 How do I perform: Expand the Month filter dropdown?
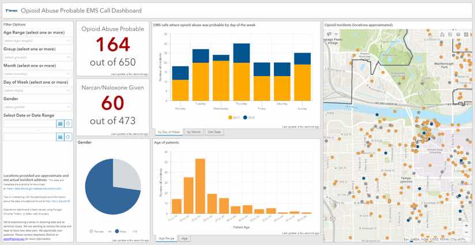pyautogui.click(x=38, y=74)
